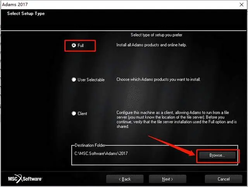Image resolution: width=248 pixels, height=187 pixels.
Task: Continue installation with the Next button
Action: click(x=167, y=179)
